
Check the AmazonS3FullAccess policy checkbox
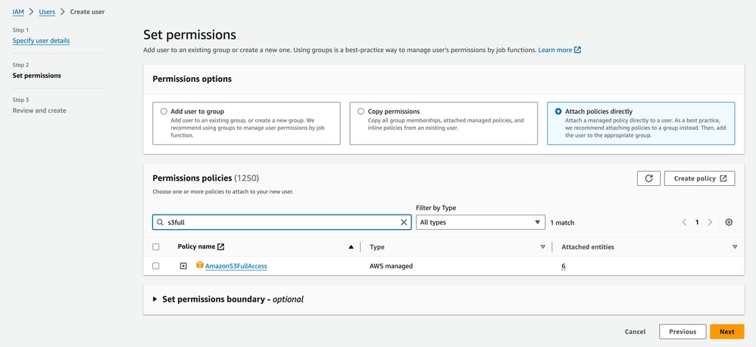coord(156,265)
